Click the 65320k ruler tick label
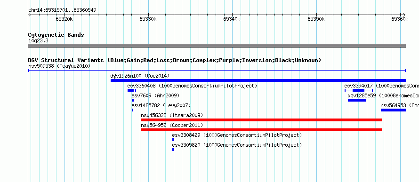 click(x=64, y=19)
